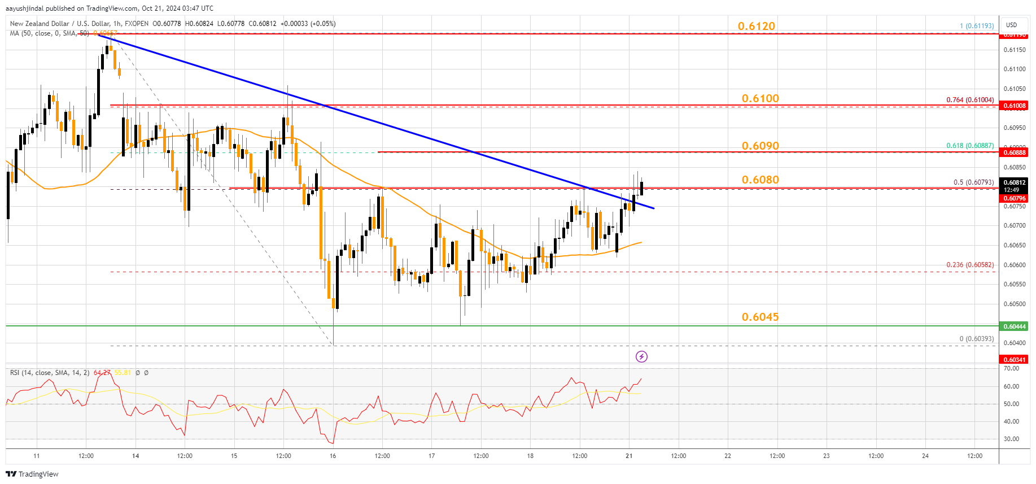
Task: Click the 0.61150 price axis value
Action: [1015, 50]
